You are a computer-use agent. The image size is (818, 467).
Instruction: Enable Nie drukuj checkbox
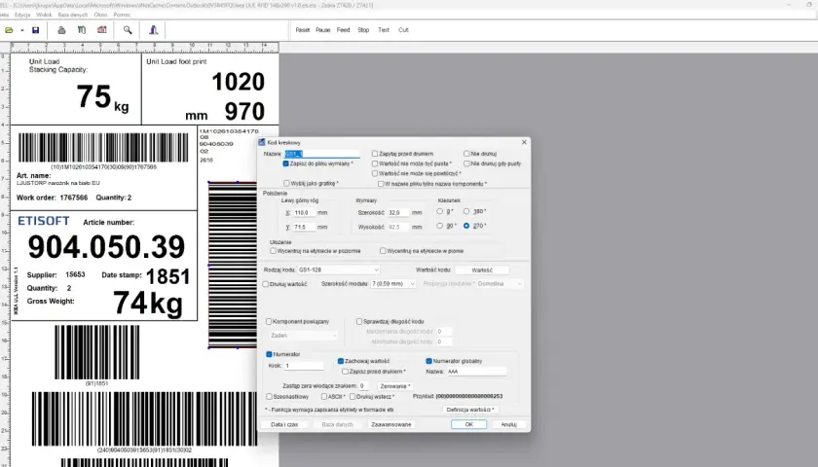466,154
